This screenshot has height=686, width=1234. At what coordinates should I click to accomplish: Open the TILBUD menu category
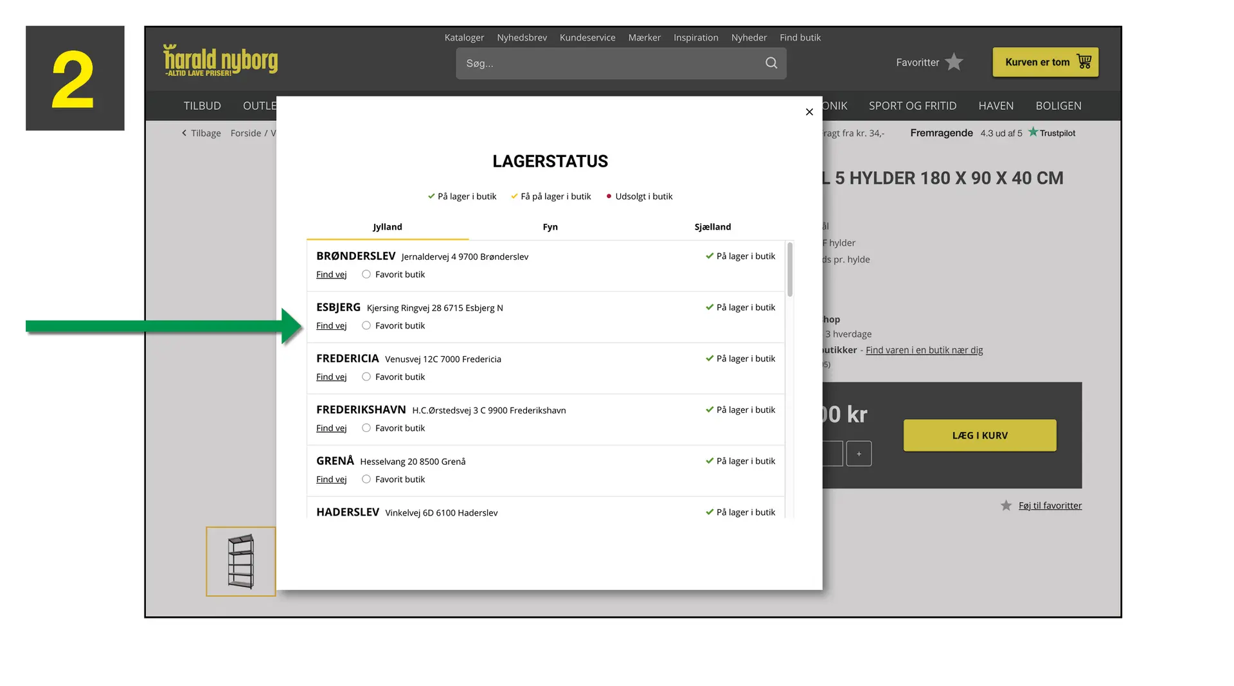[202, 106]
